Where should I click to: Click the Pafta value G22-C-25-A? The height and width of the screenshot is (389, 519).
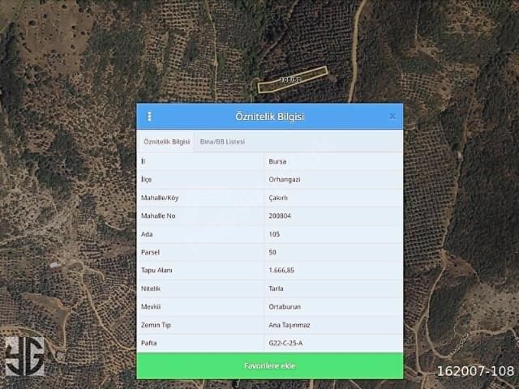point(286,344)
